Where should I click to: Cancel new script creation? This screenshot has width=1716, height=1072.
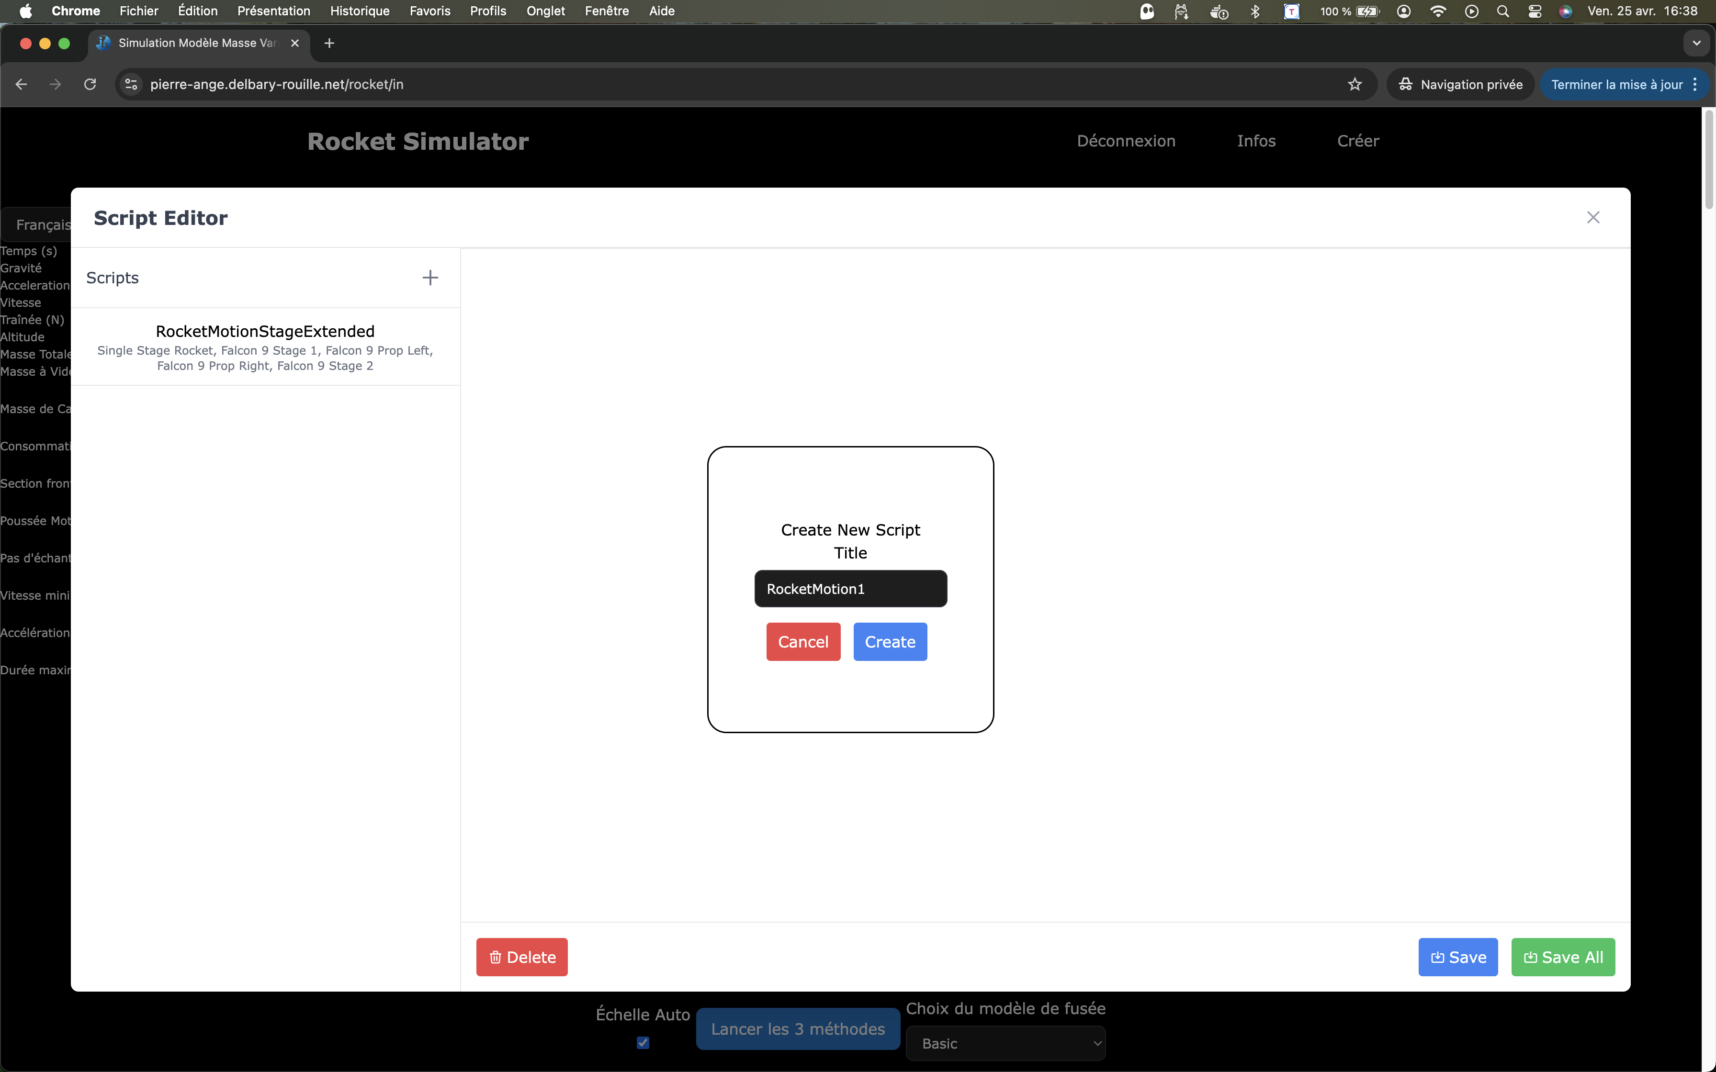pos(802,642)
